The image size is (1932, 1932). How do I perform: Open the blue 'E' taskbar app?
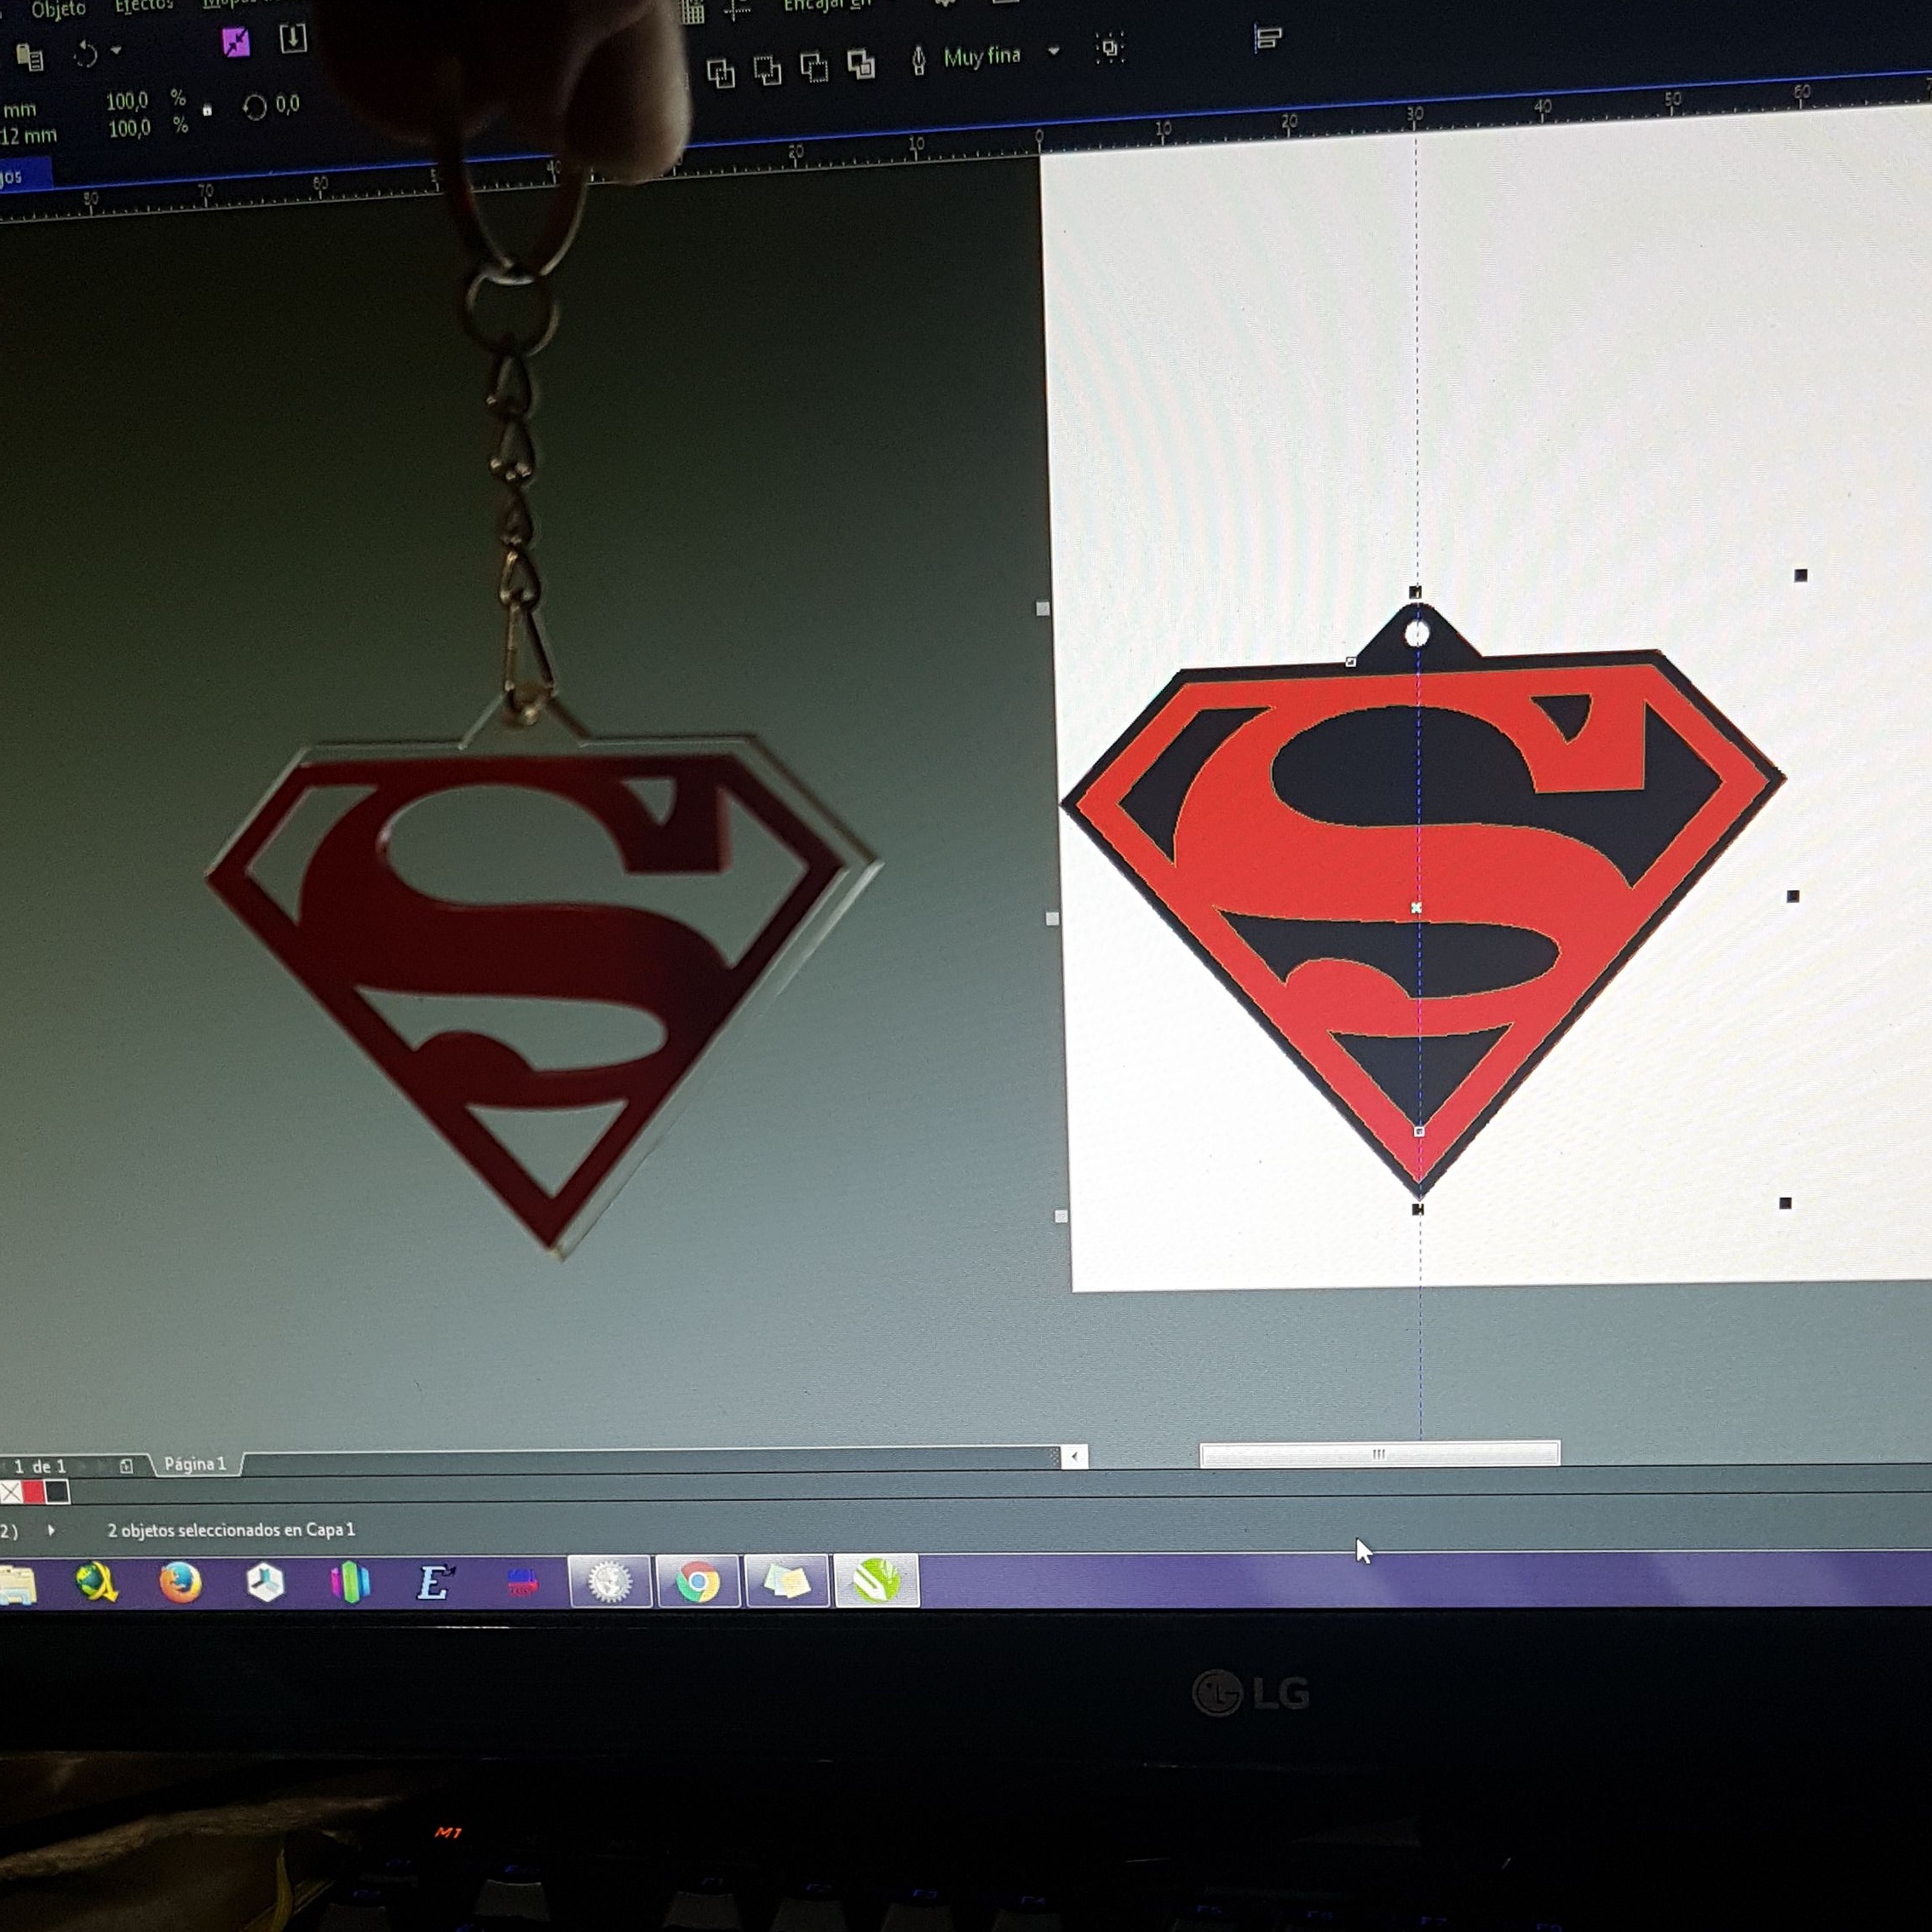point(435,1582)
